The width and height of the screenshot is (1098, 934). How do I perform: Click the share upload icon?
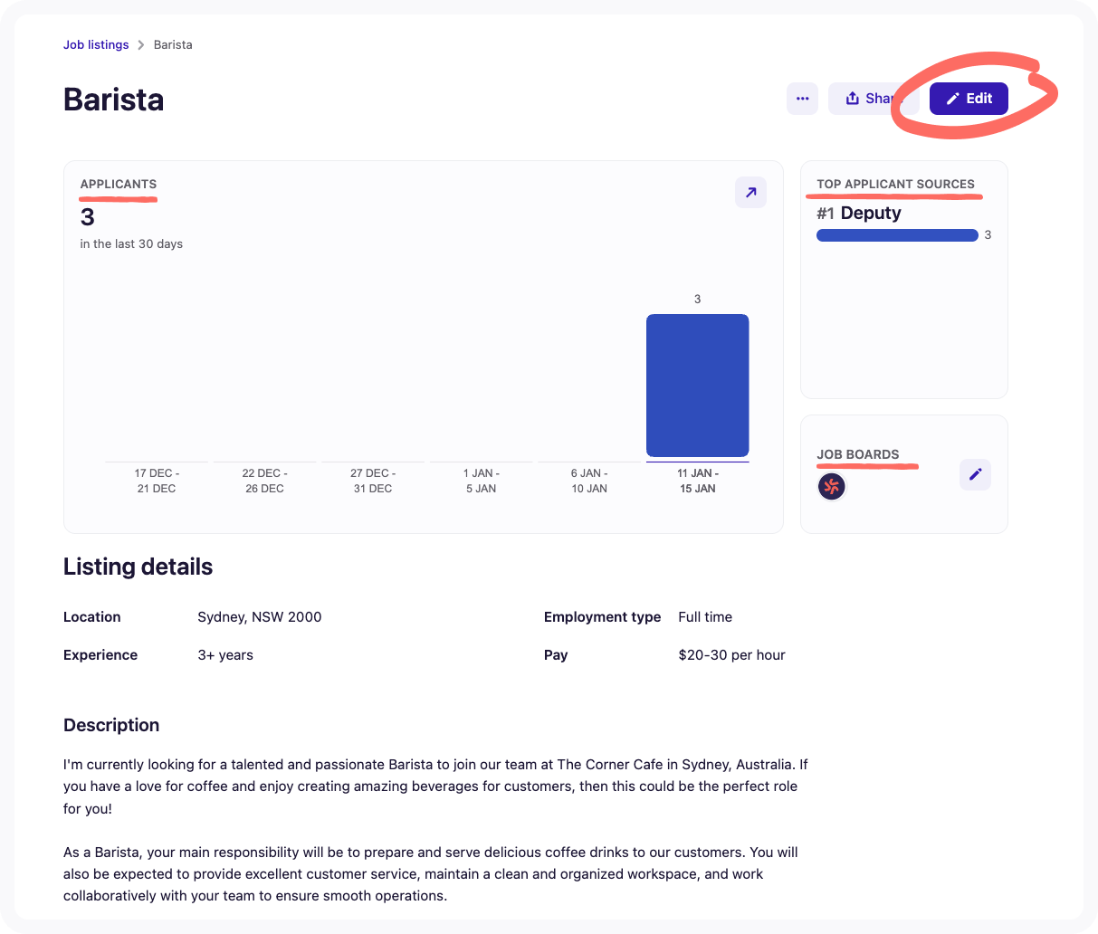855,98
